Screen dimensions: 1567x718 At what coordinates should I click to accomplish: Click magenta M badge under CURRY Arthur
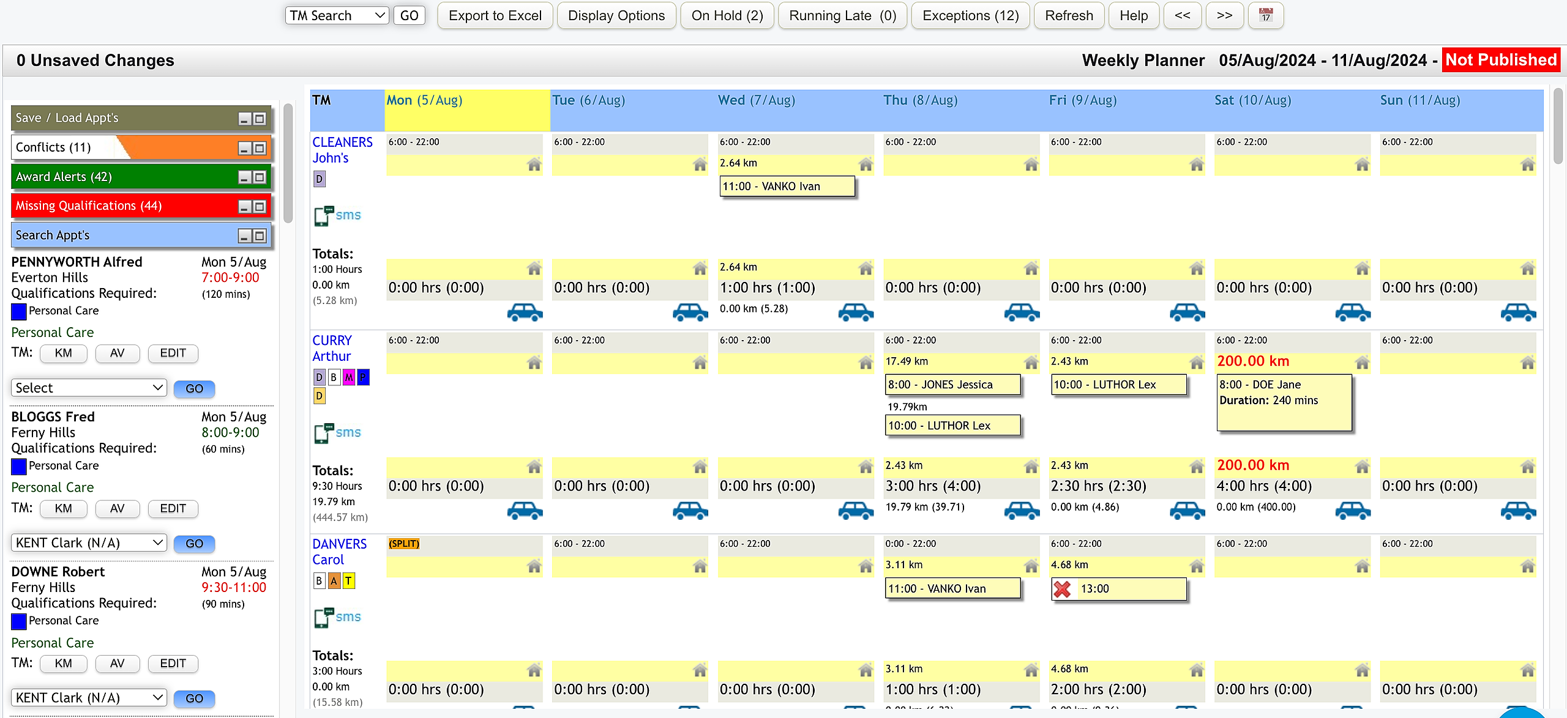(x=348, y=377)
